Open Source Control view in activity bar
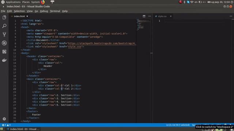 [x=4, y=35]
